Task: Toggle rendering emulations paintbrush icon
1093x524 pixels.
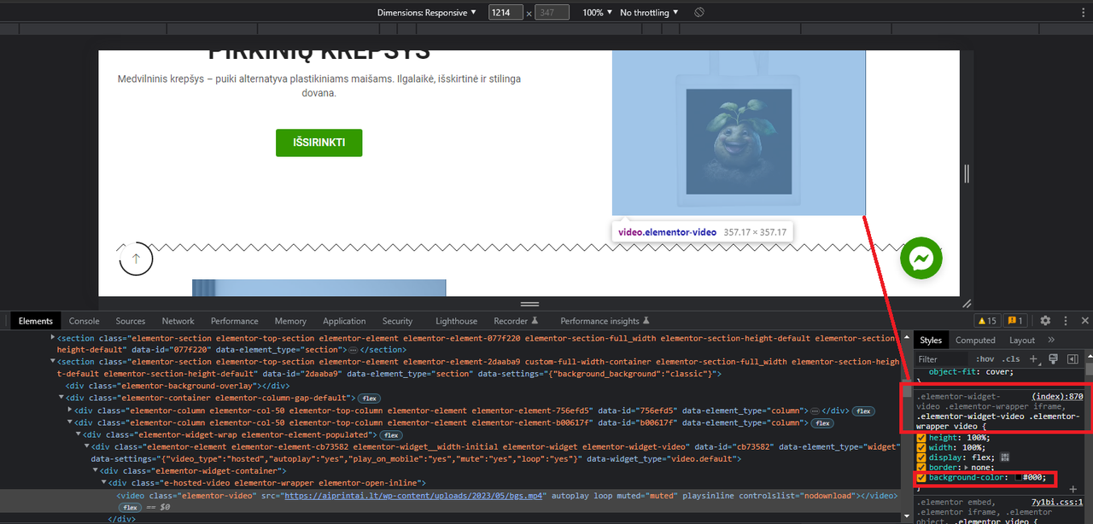Action: [1054, 359]
